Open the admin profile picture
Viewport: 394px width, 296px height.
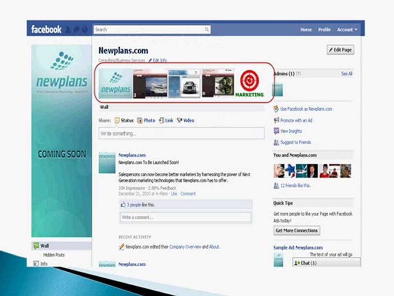click(x=278, y=90)
